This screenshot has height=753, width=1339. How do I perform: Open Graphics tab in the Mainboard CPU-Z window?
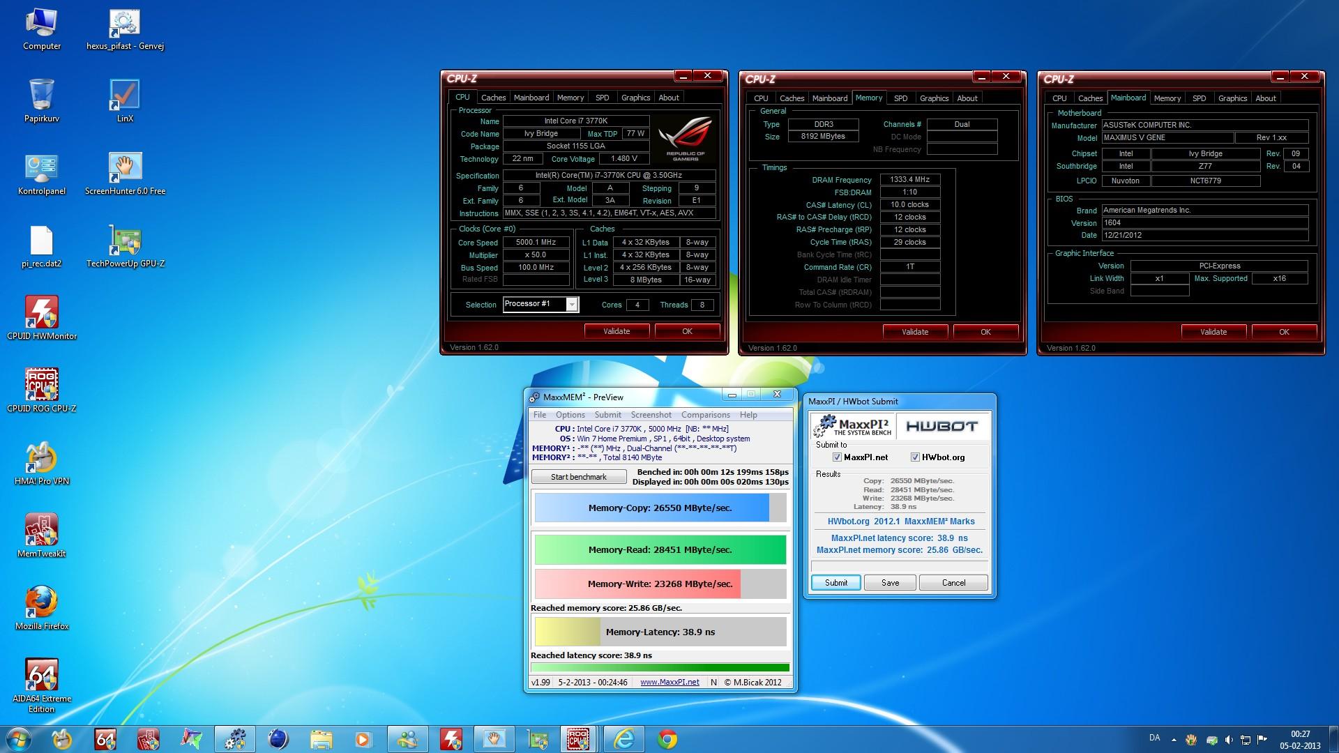tap(1232, 98)
